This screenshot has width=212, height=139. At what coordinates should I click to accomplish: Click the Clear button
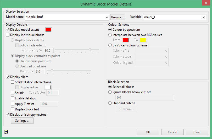[x=197, y=132]
